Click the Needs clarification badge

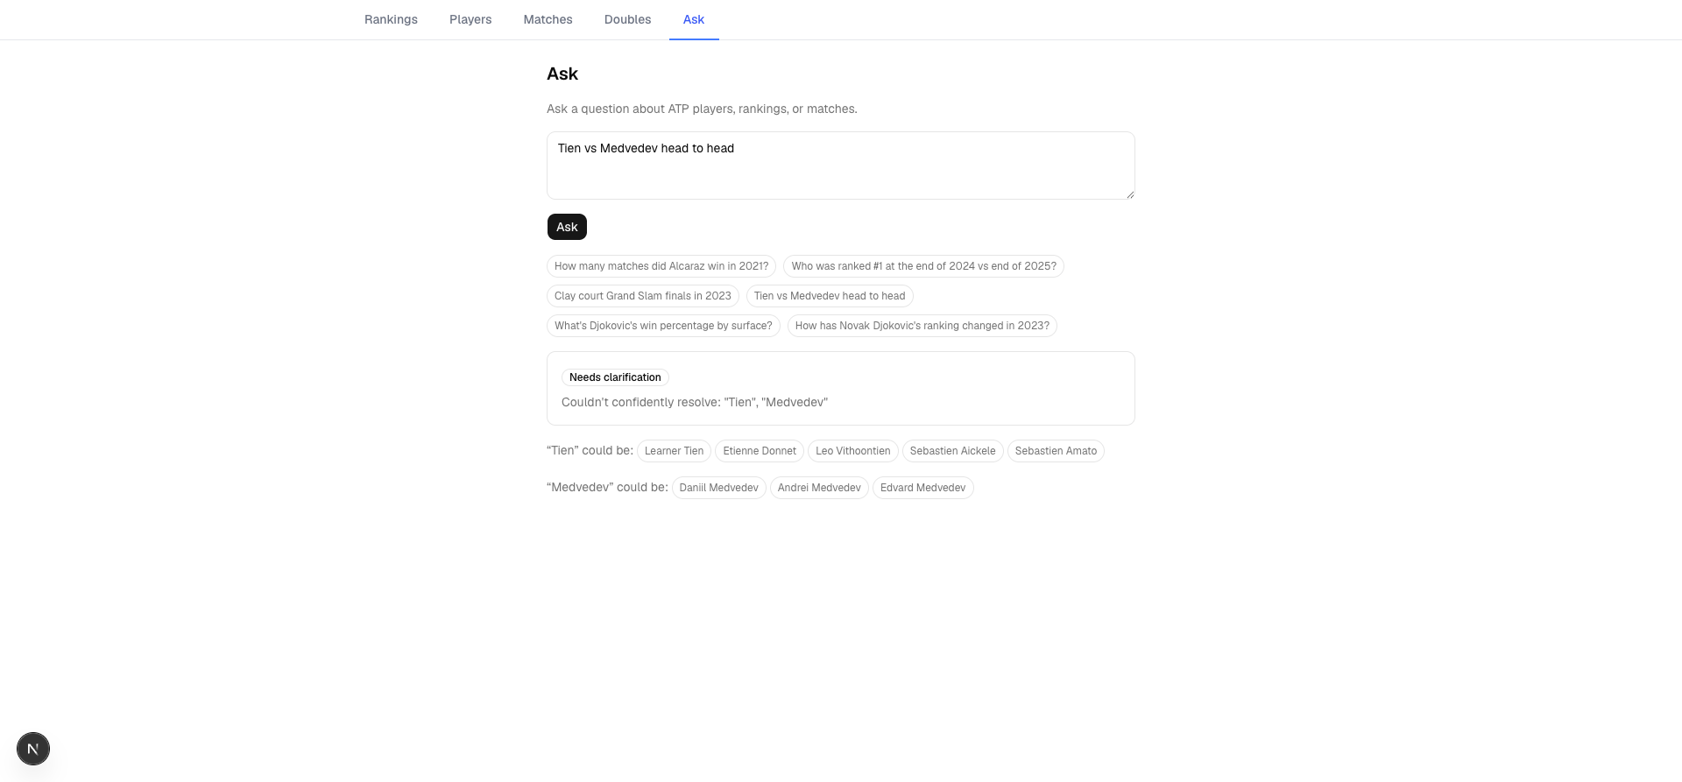tap(615, 377)
